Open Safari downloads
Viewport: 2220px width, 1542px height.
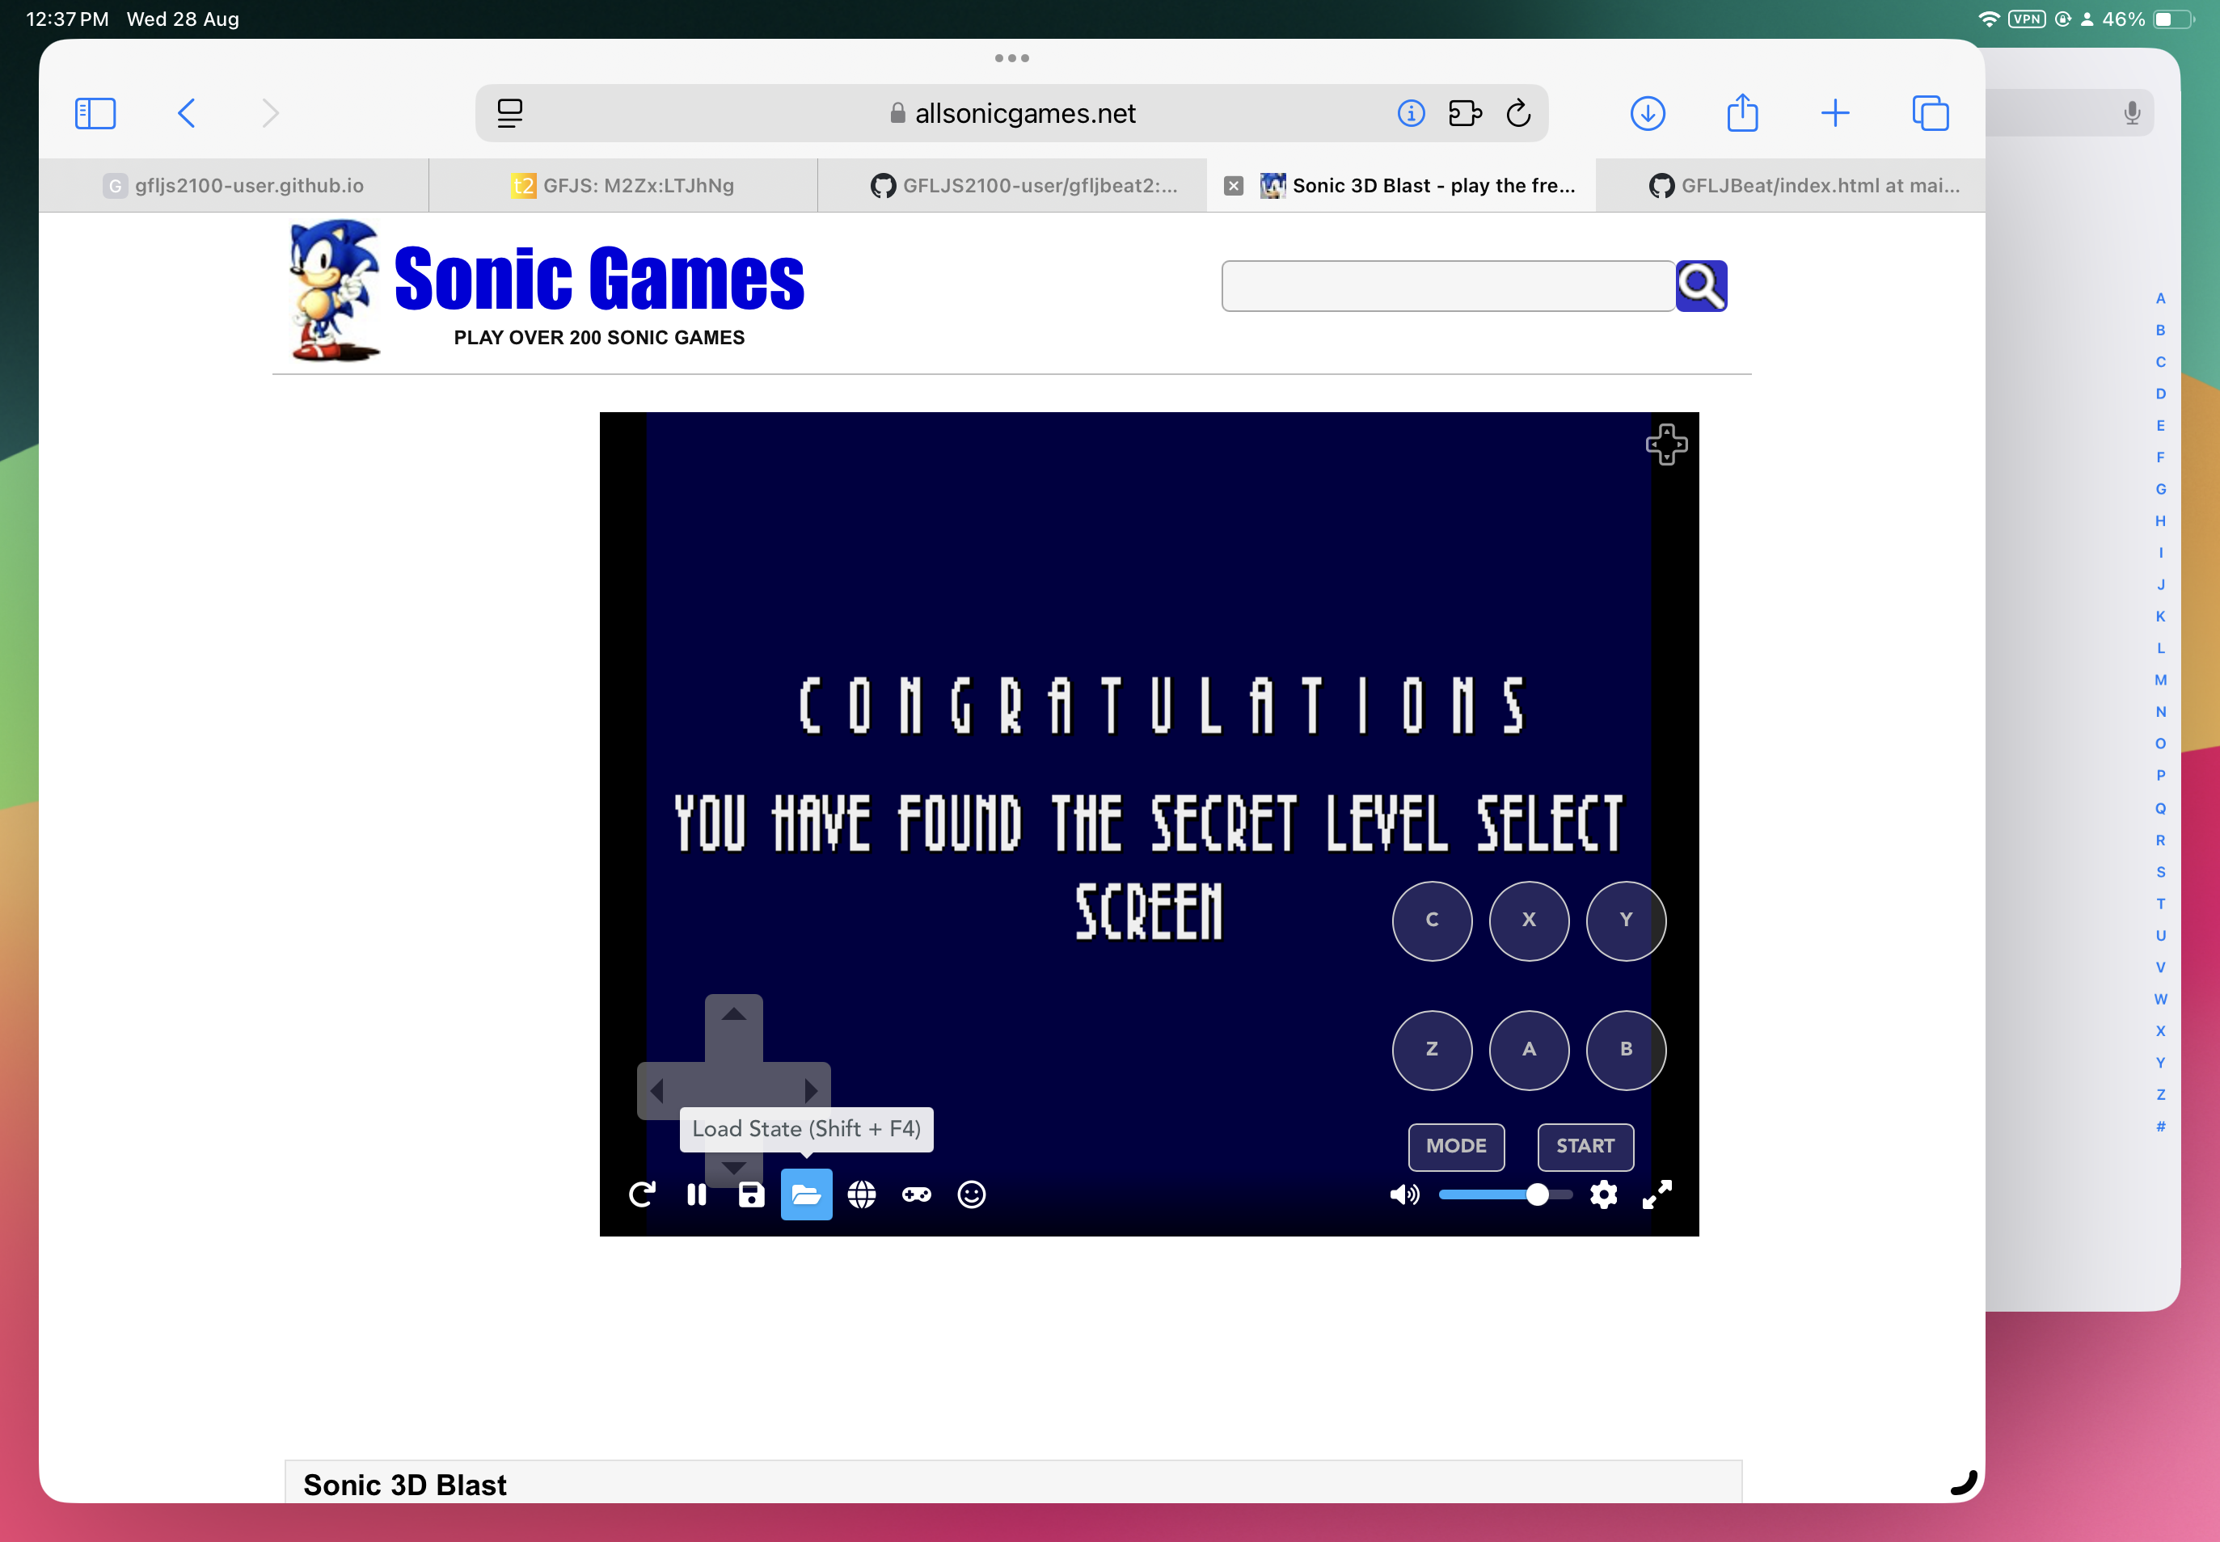coord(1647,113)
